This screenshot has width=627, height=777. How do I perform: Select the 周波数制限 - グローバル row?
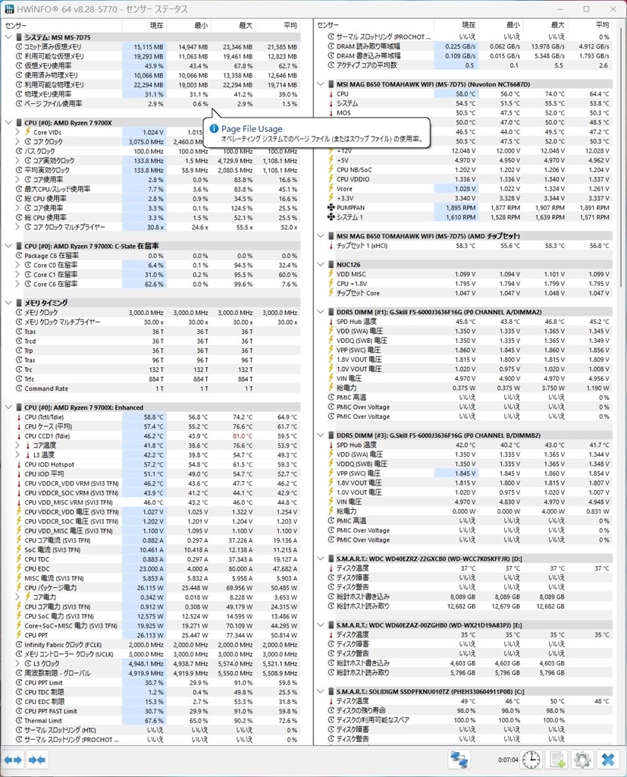tap(156, 674)
